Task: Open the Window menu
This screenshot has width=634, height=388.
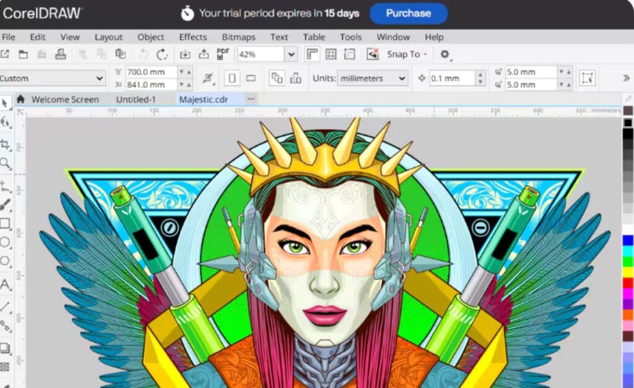Action: click(393, 37)
